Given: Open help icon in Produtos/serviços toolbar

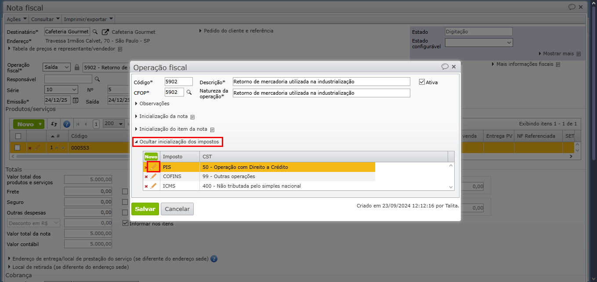Looking at the screenshot, I should pos(67,124).
